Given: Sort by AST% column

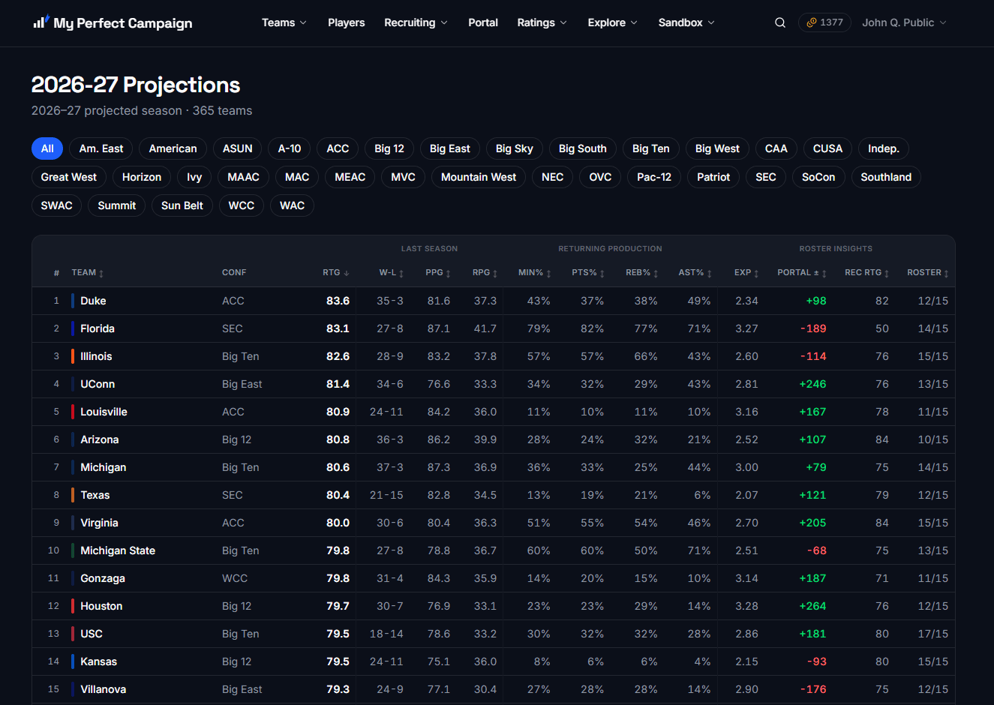Looking at the screenshot, I should (x=695, y=273).
